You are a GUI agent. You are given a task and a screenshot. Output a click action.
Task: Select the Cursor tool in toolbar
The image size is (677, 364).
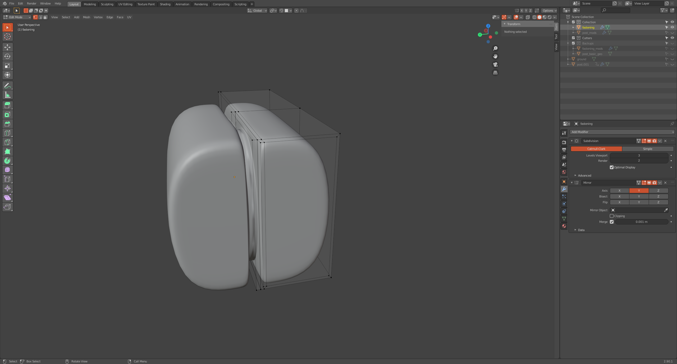pyautogui.click(x=7, y=36)
